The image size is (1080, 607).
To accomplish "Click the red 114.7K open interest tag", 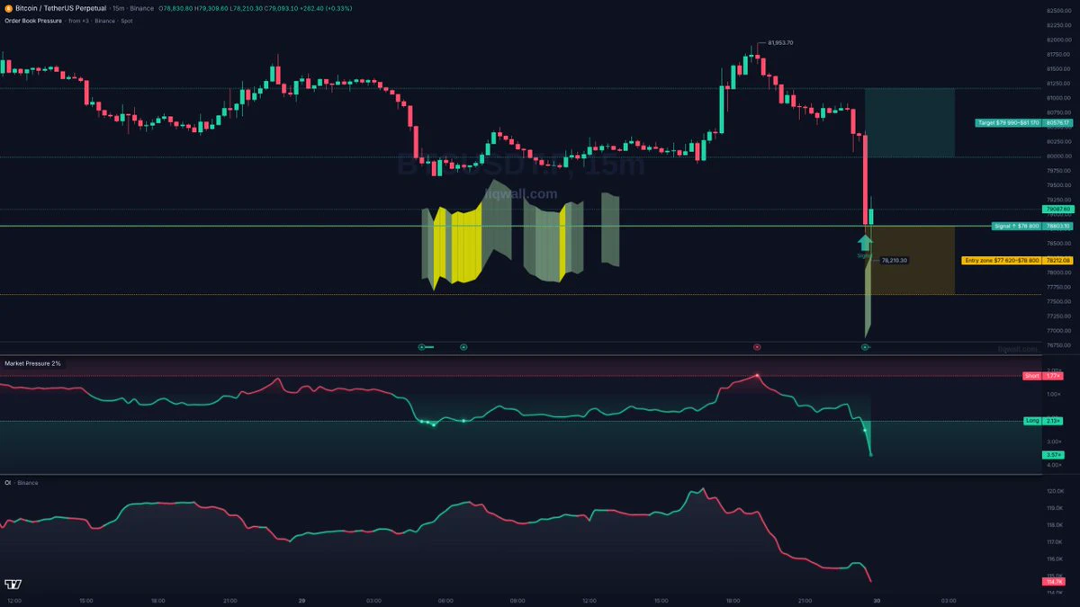I will point(1055,582).
